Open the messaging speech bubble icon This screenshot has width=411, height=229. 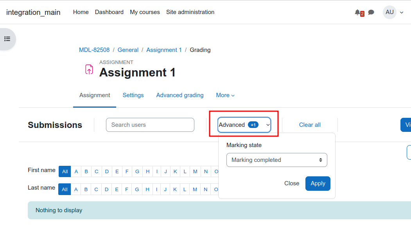point(371,12)
